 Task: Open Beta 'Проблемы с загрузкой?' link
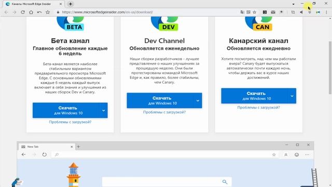[x=70, y=122]
